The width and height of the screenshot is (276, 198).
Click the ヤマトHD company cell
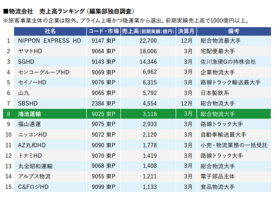50,51
